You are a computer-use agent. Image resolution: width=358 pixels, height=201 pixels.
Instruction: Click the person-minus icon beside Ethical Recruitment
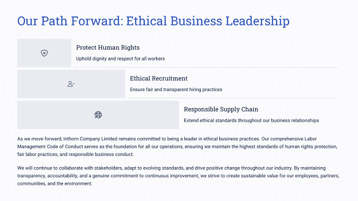pyautogui.click(x=71, y=84)
